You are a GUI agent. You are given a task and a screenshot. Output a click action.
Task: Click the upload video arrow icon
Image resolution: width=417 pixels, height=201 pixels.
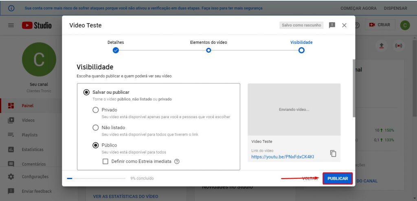(382, 46)
